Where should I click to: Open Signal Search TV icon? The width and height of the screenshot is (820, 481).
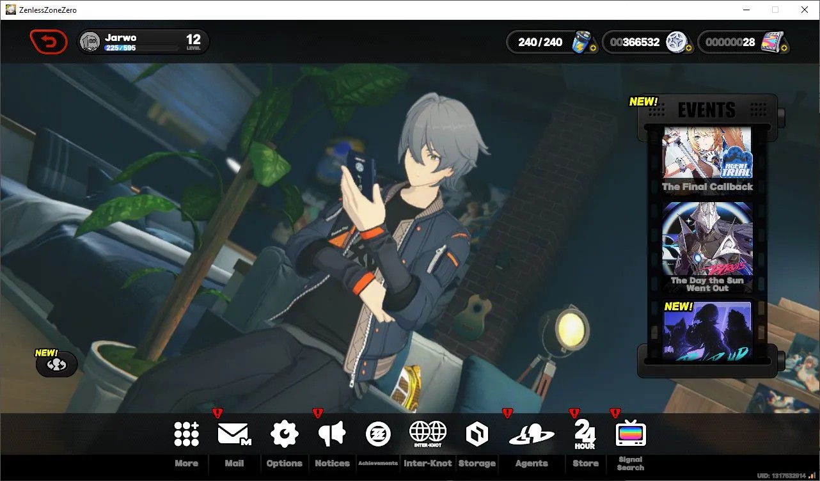click(631, 434)
